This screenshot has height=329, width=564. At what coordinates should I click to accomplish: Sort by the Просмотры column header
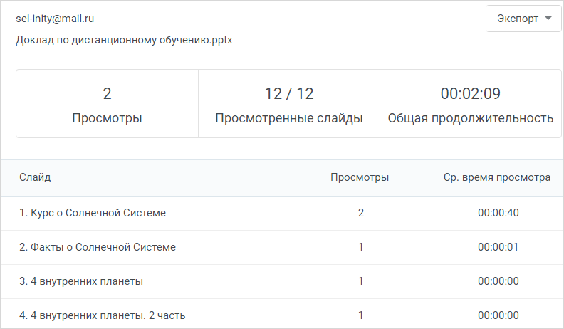pyautogui.click(x=360, y=177)
